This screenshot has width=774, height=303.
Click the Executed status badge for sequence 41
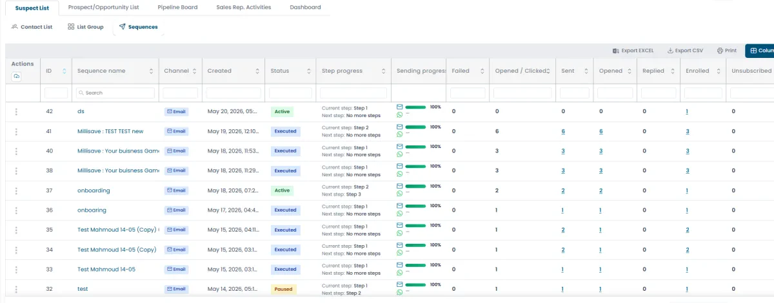point(285,131)
